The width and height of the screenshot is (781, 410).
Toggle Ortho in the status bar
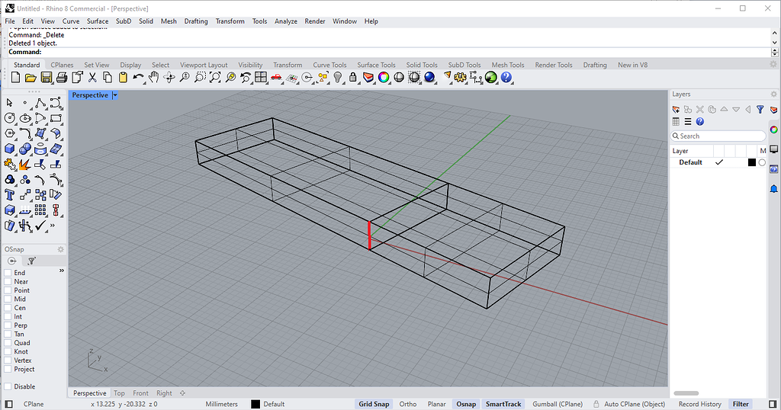[x=408, y=404]
